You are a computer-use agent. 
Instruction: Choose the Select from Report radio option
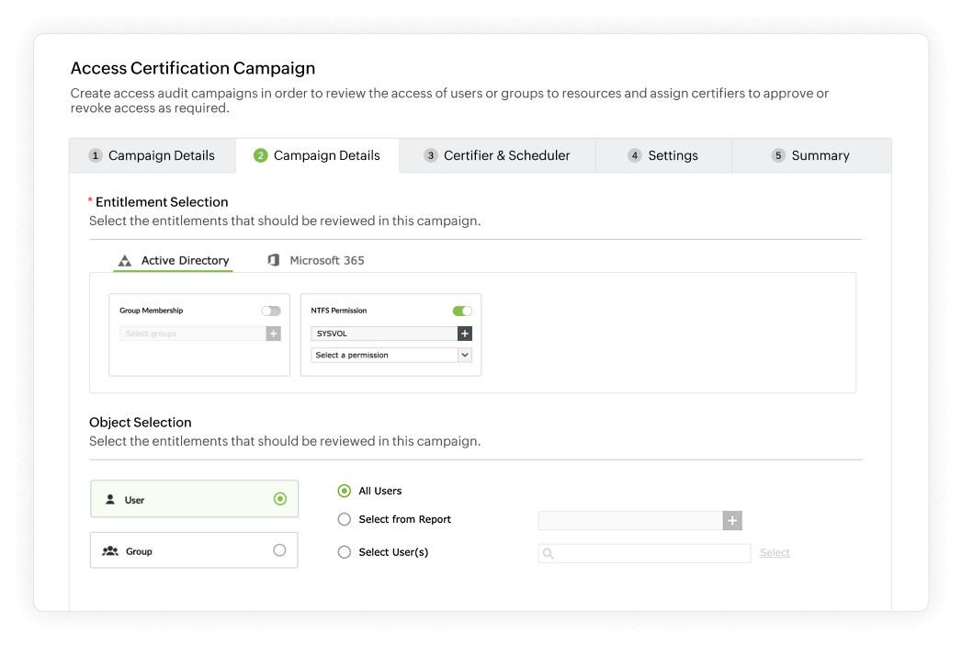click(345, 519)
